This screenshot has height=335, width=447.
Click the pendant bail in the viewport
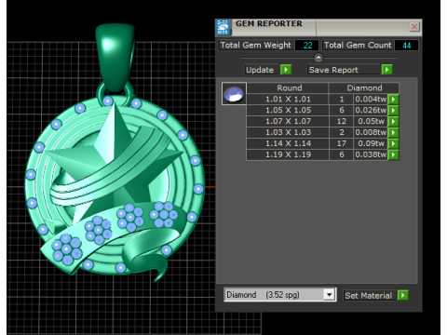click(115, 56)
